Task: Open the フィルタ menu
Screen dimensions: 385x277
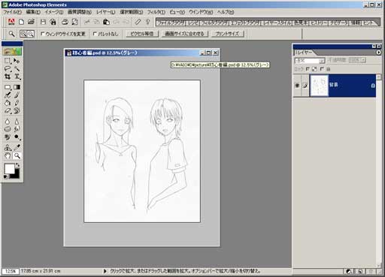Action: [156, 12]
